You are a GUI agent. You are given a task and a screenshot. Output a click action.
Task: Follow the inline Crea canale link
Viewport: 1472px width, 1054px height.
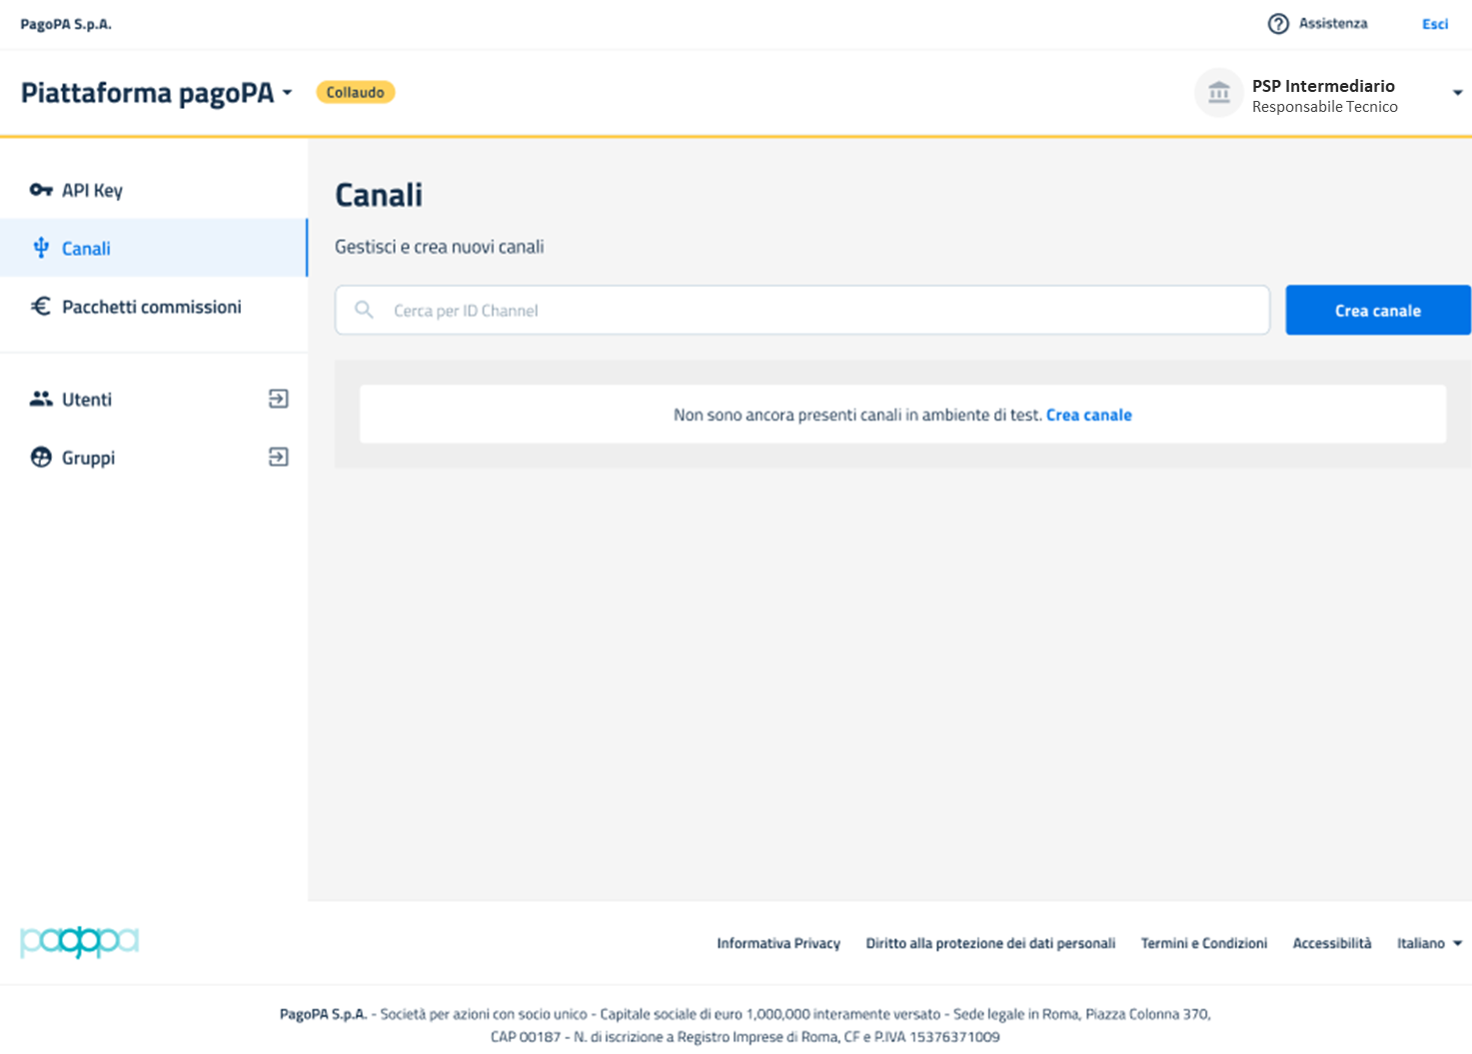point(1088,415)
